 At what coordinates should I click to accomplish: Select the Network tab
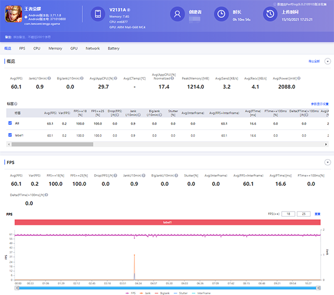click(92, 48)
